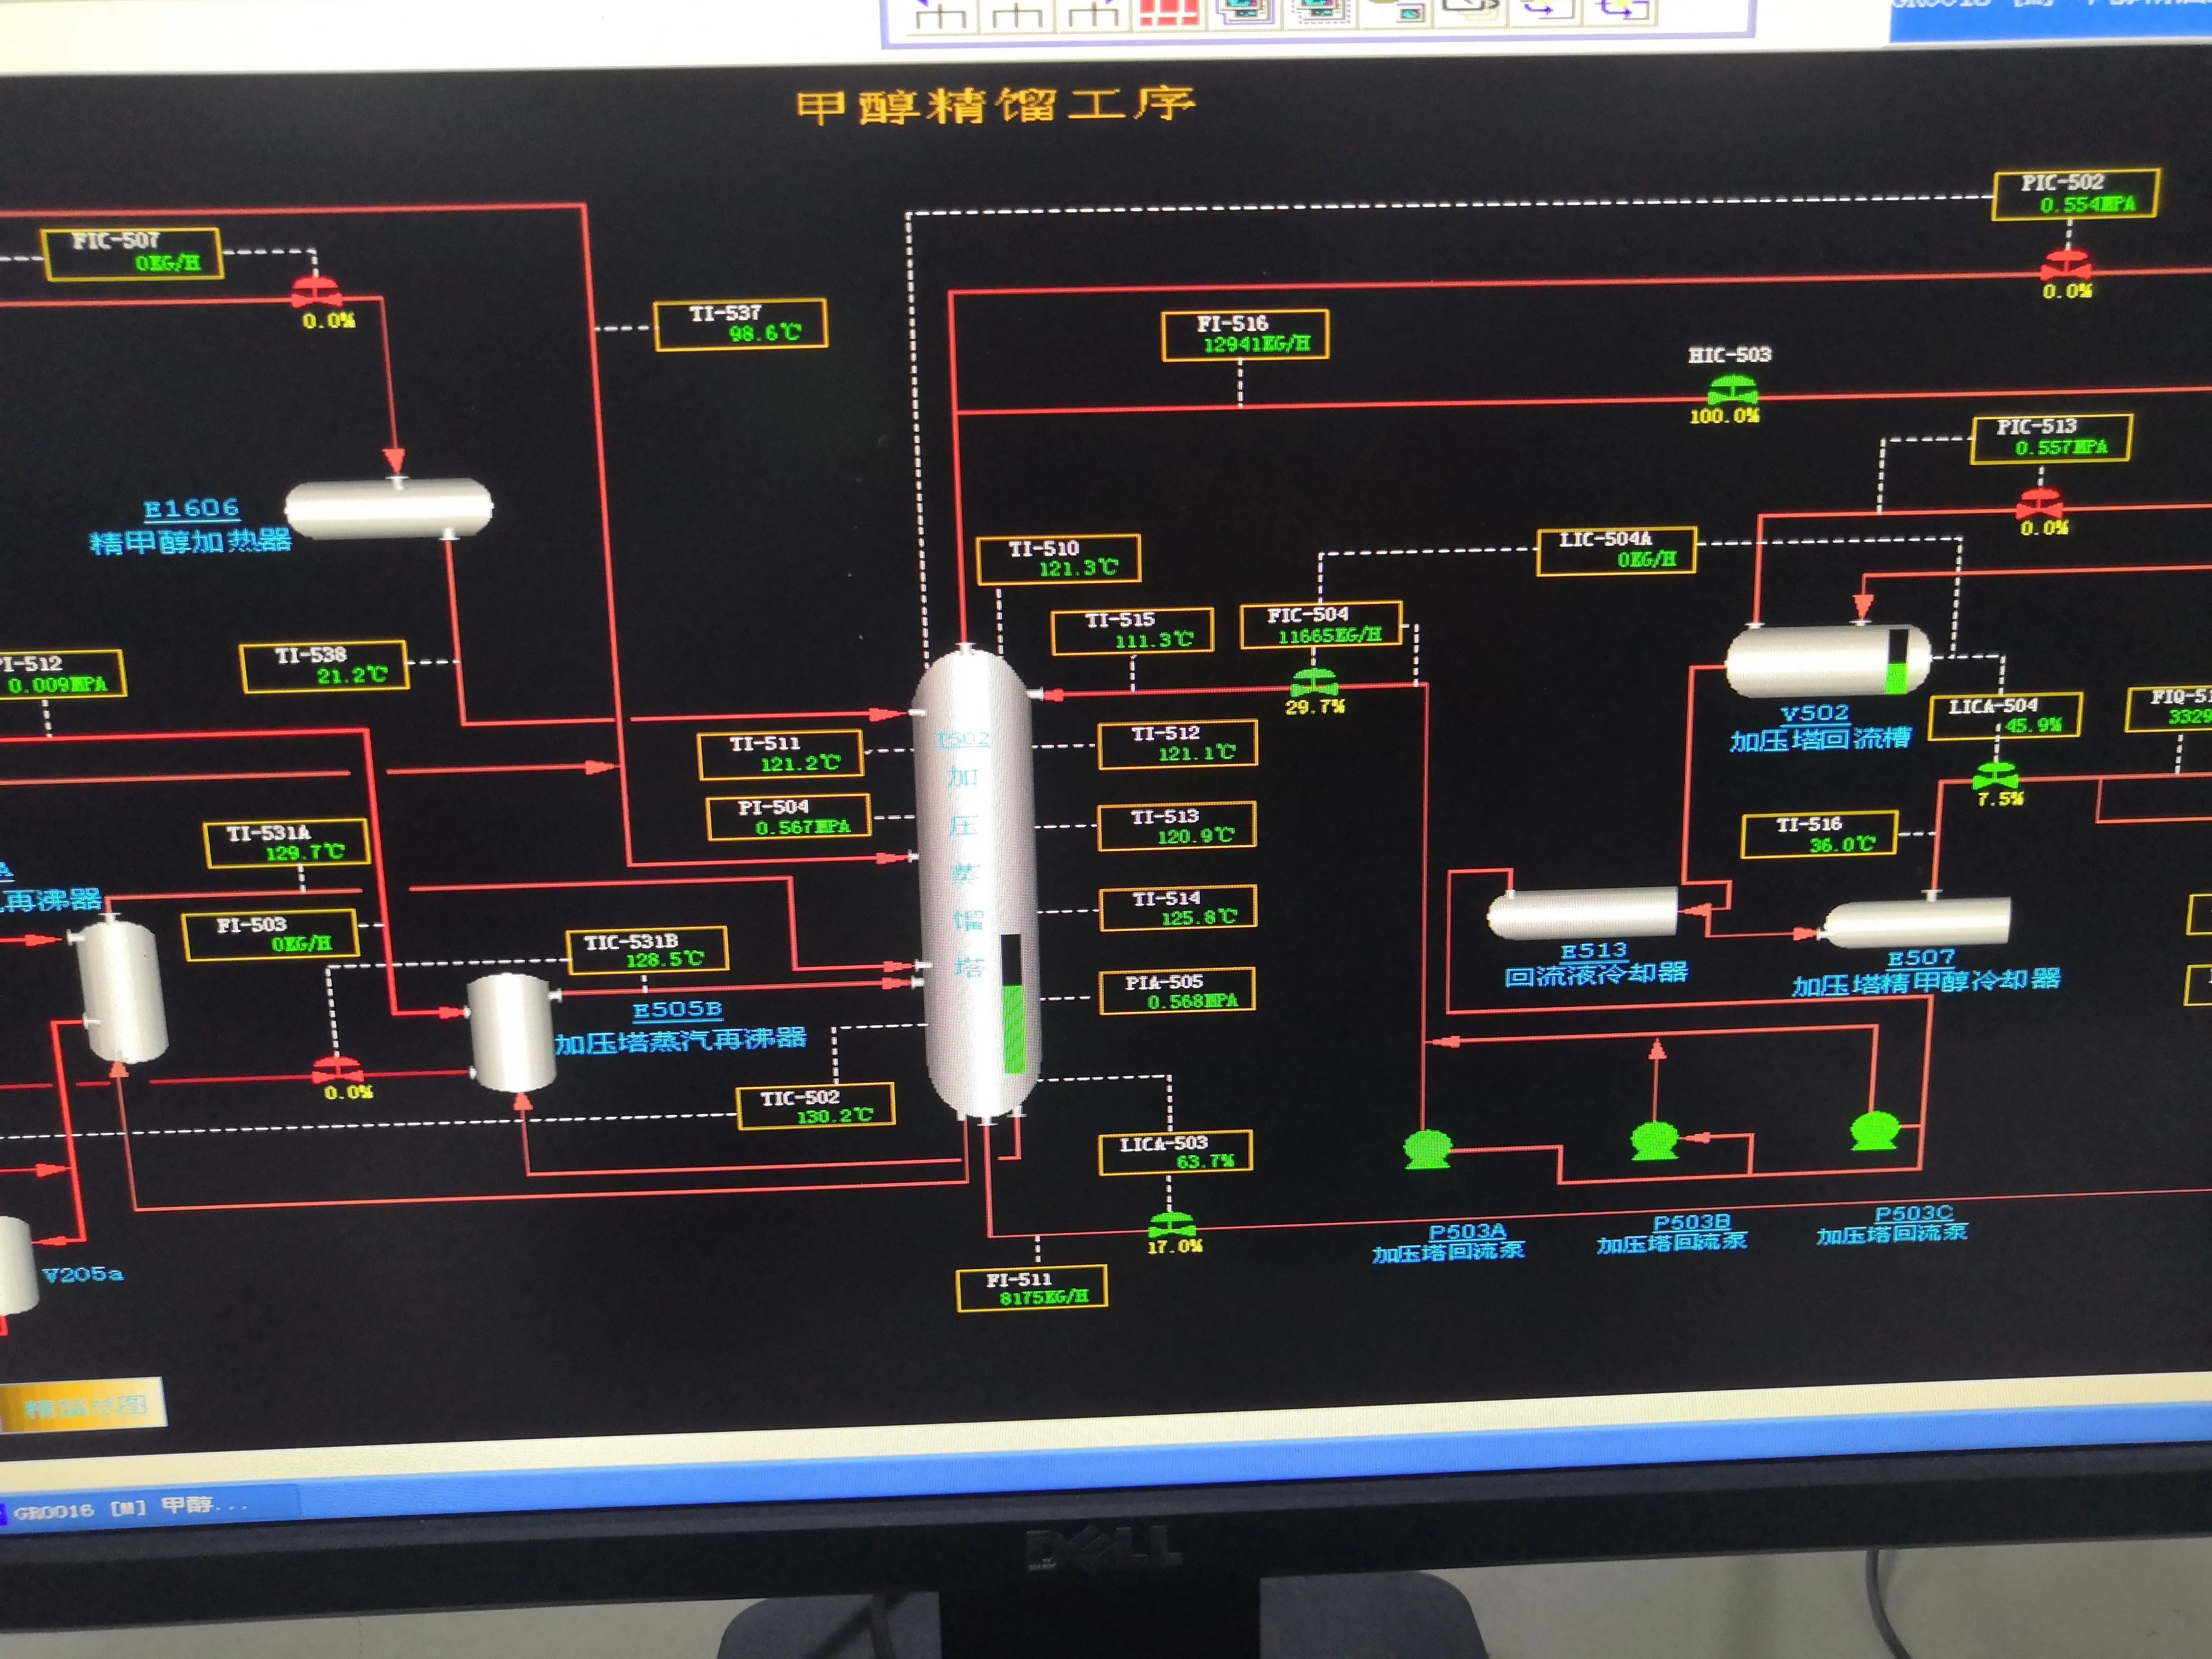Image resolution: width=2212 pixels, height=1659 pixels.
Task: Open the TI-510 temperature tag
Action: click(1059, 559)
